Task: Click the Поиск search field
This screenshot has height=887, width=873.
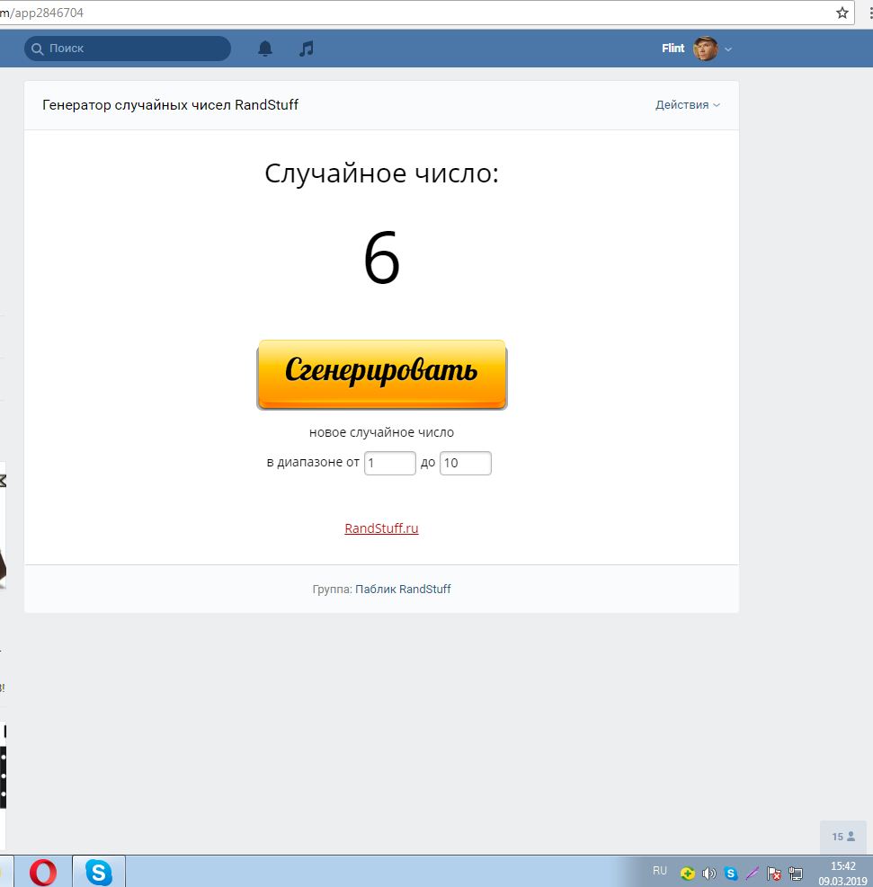Action: point(128,49)
